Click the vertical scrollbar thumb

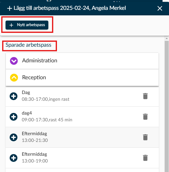167,106
